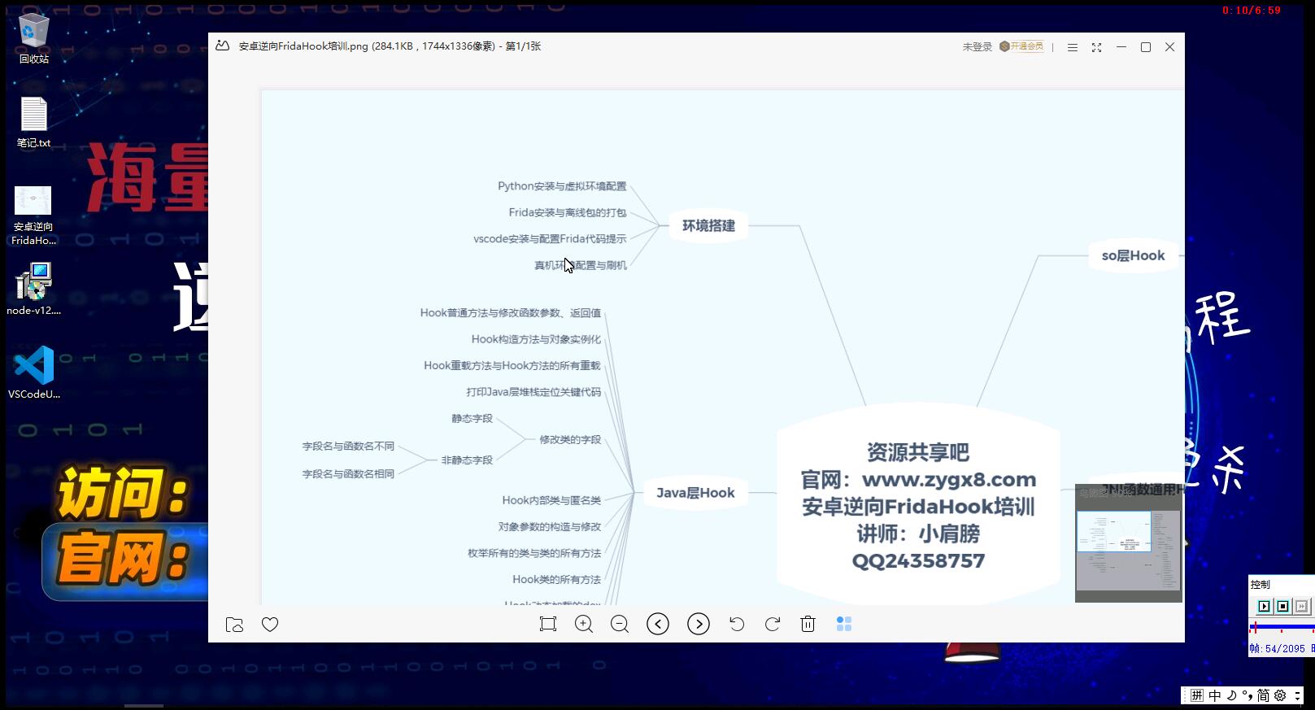Image resolution: width=1315 pixels, height=710 pixels.
Task: Click Python安装与虚拟环境配置 text
Action: point(562,186)
